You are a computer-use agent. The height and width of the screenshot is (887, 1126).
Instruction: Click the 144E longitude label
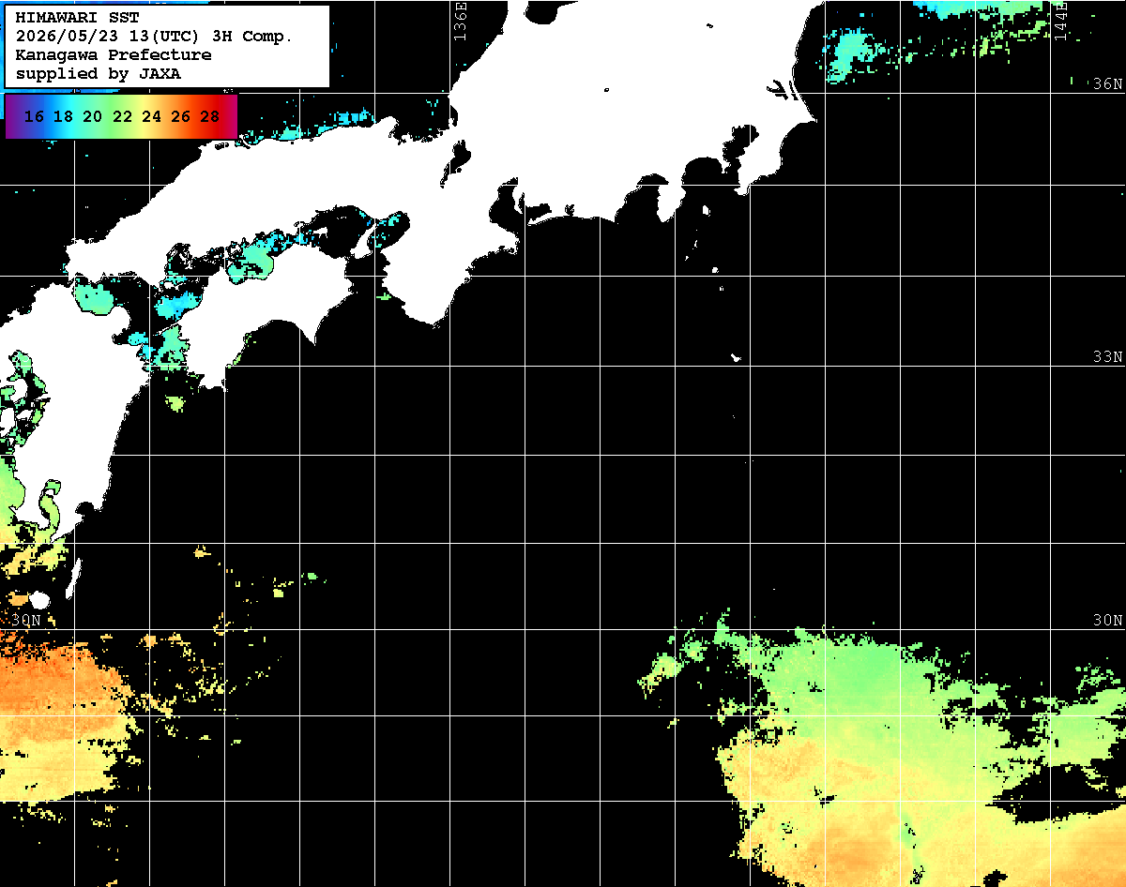tap(1060, 21)
